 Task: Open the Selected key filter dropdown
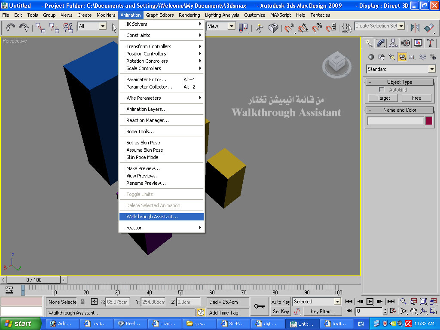click(337, 302)
